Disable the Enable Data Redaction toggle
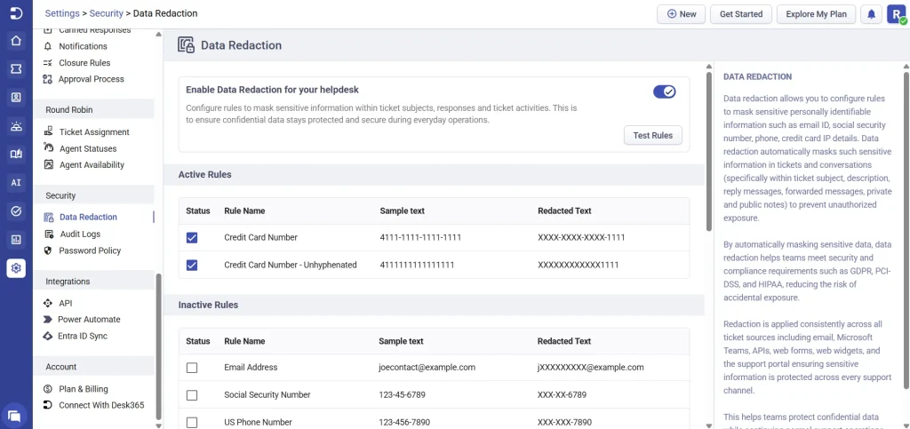 (x=664, y=91)
